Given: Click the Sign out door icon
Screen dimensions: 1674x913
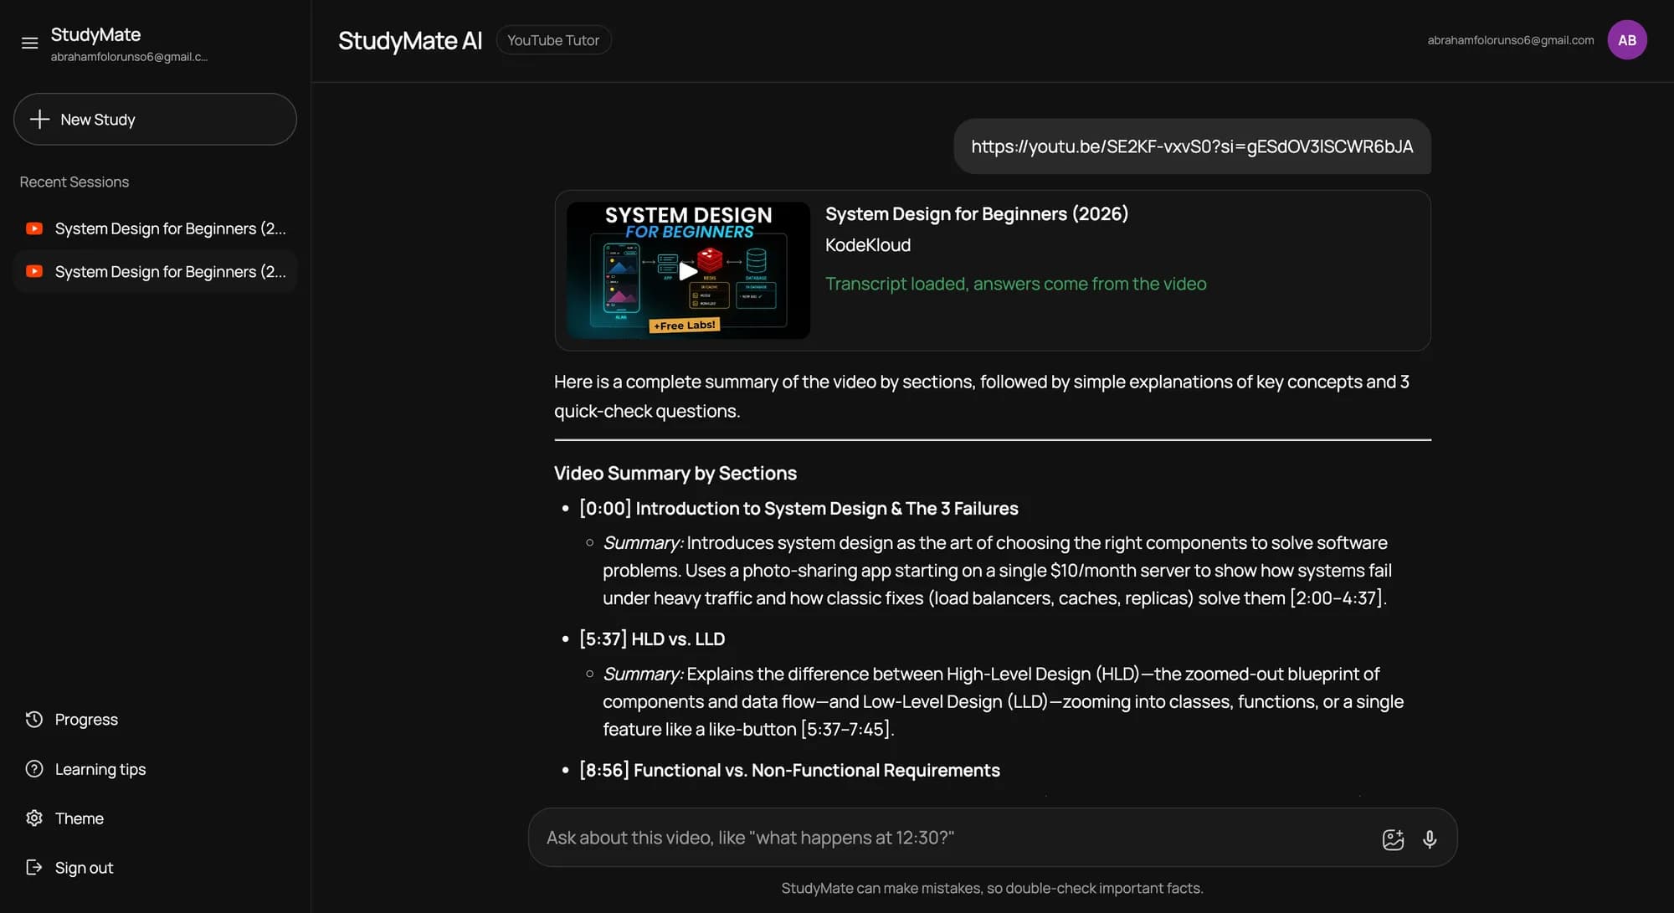Looking at the screenshot, I should click(x=33, y=867).
